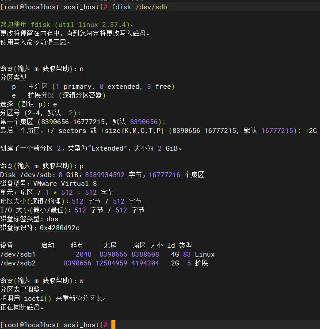Click the bottom '[root@localhost scsi_host]#' prompt
This screenshot has height=329, width=320.
click(x=54, y=325)
